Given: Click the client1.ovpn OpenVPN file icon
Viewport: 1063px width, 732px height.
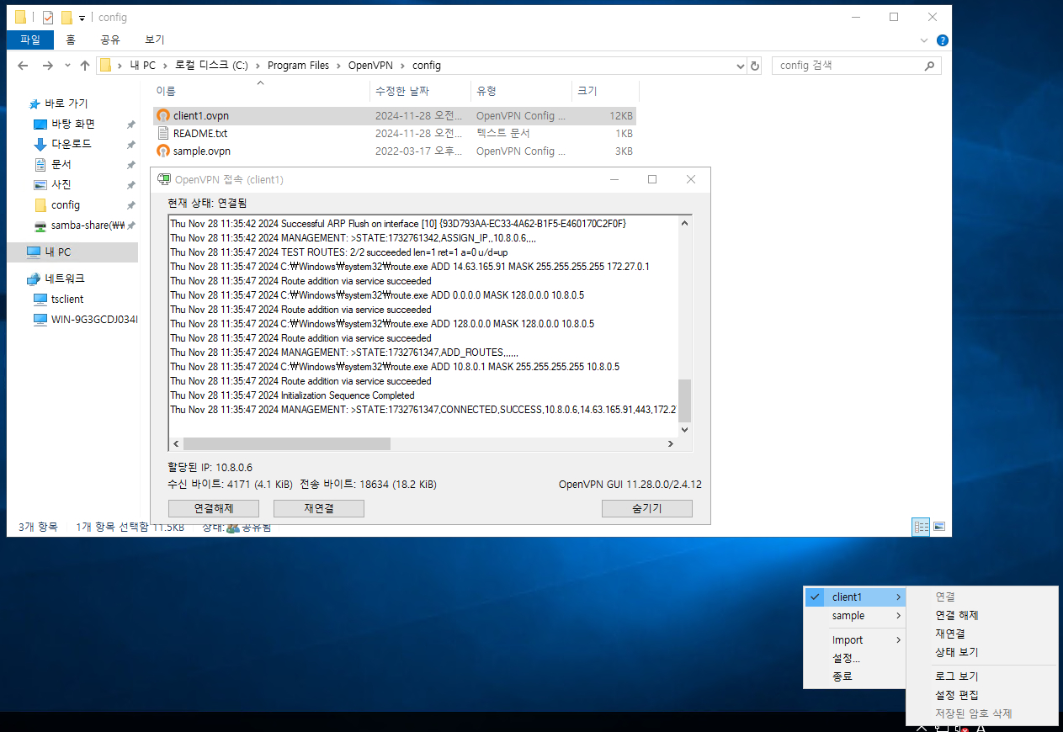Looking at the screenshot, I should pyautogui.click(x=163, y=116).
